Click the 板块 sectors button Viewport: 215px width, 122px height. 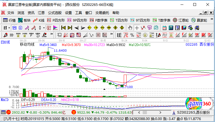(x=24, y=20)
